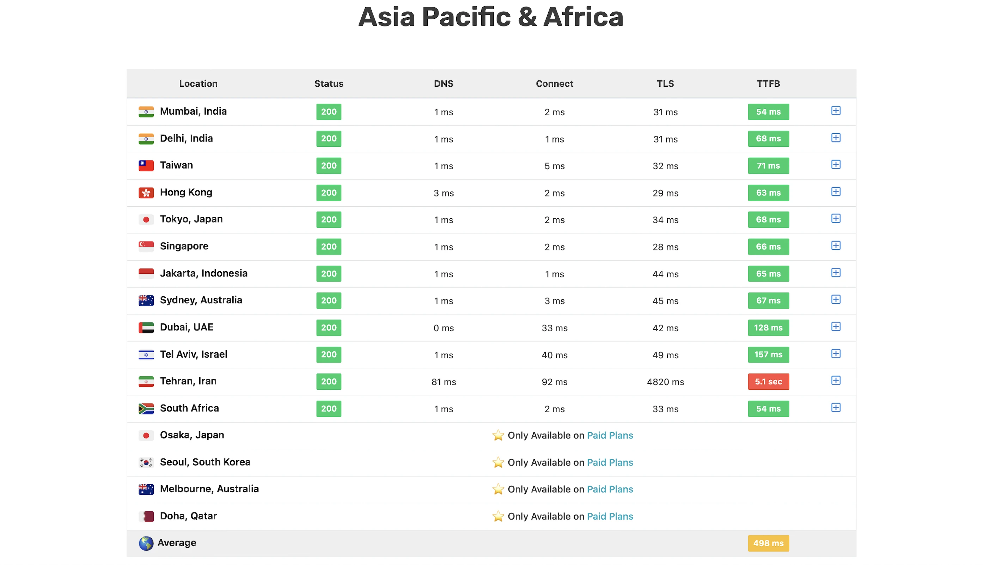Click the plus icon for Taiwan row

(x=836, y=165)
